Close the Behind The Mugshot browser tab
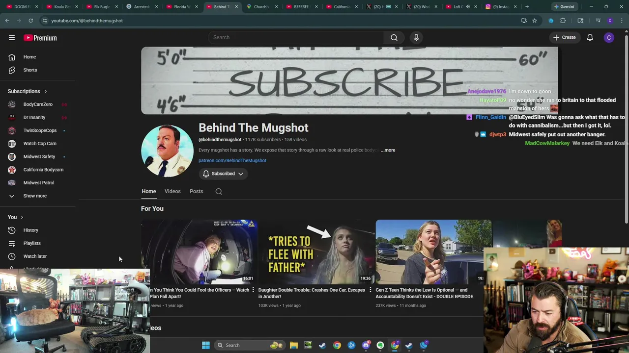The image size is (629, 353). tap(236, 7)
